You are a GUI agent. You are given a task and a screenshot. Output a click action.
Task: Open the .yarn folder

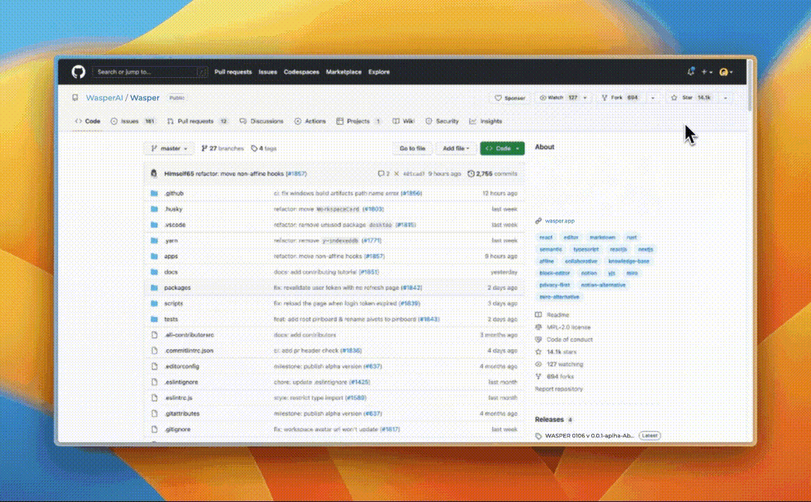(x=171, y=241)
